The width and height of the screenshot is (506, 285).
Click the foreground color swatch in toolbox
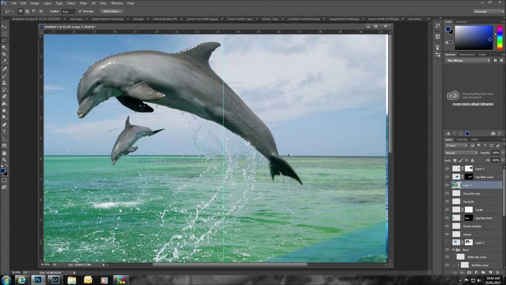3,171
